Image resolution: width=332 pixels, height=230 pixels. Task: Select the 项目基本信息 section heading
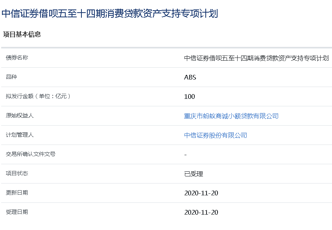(22, 34)
